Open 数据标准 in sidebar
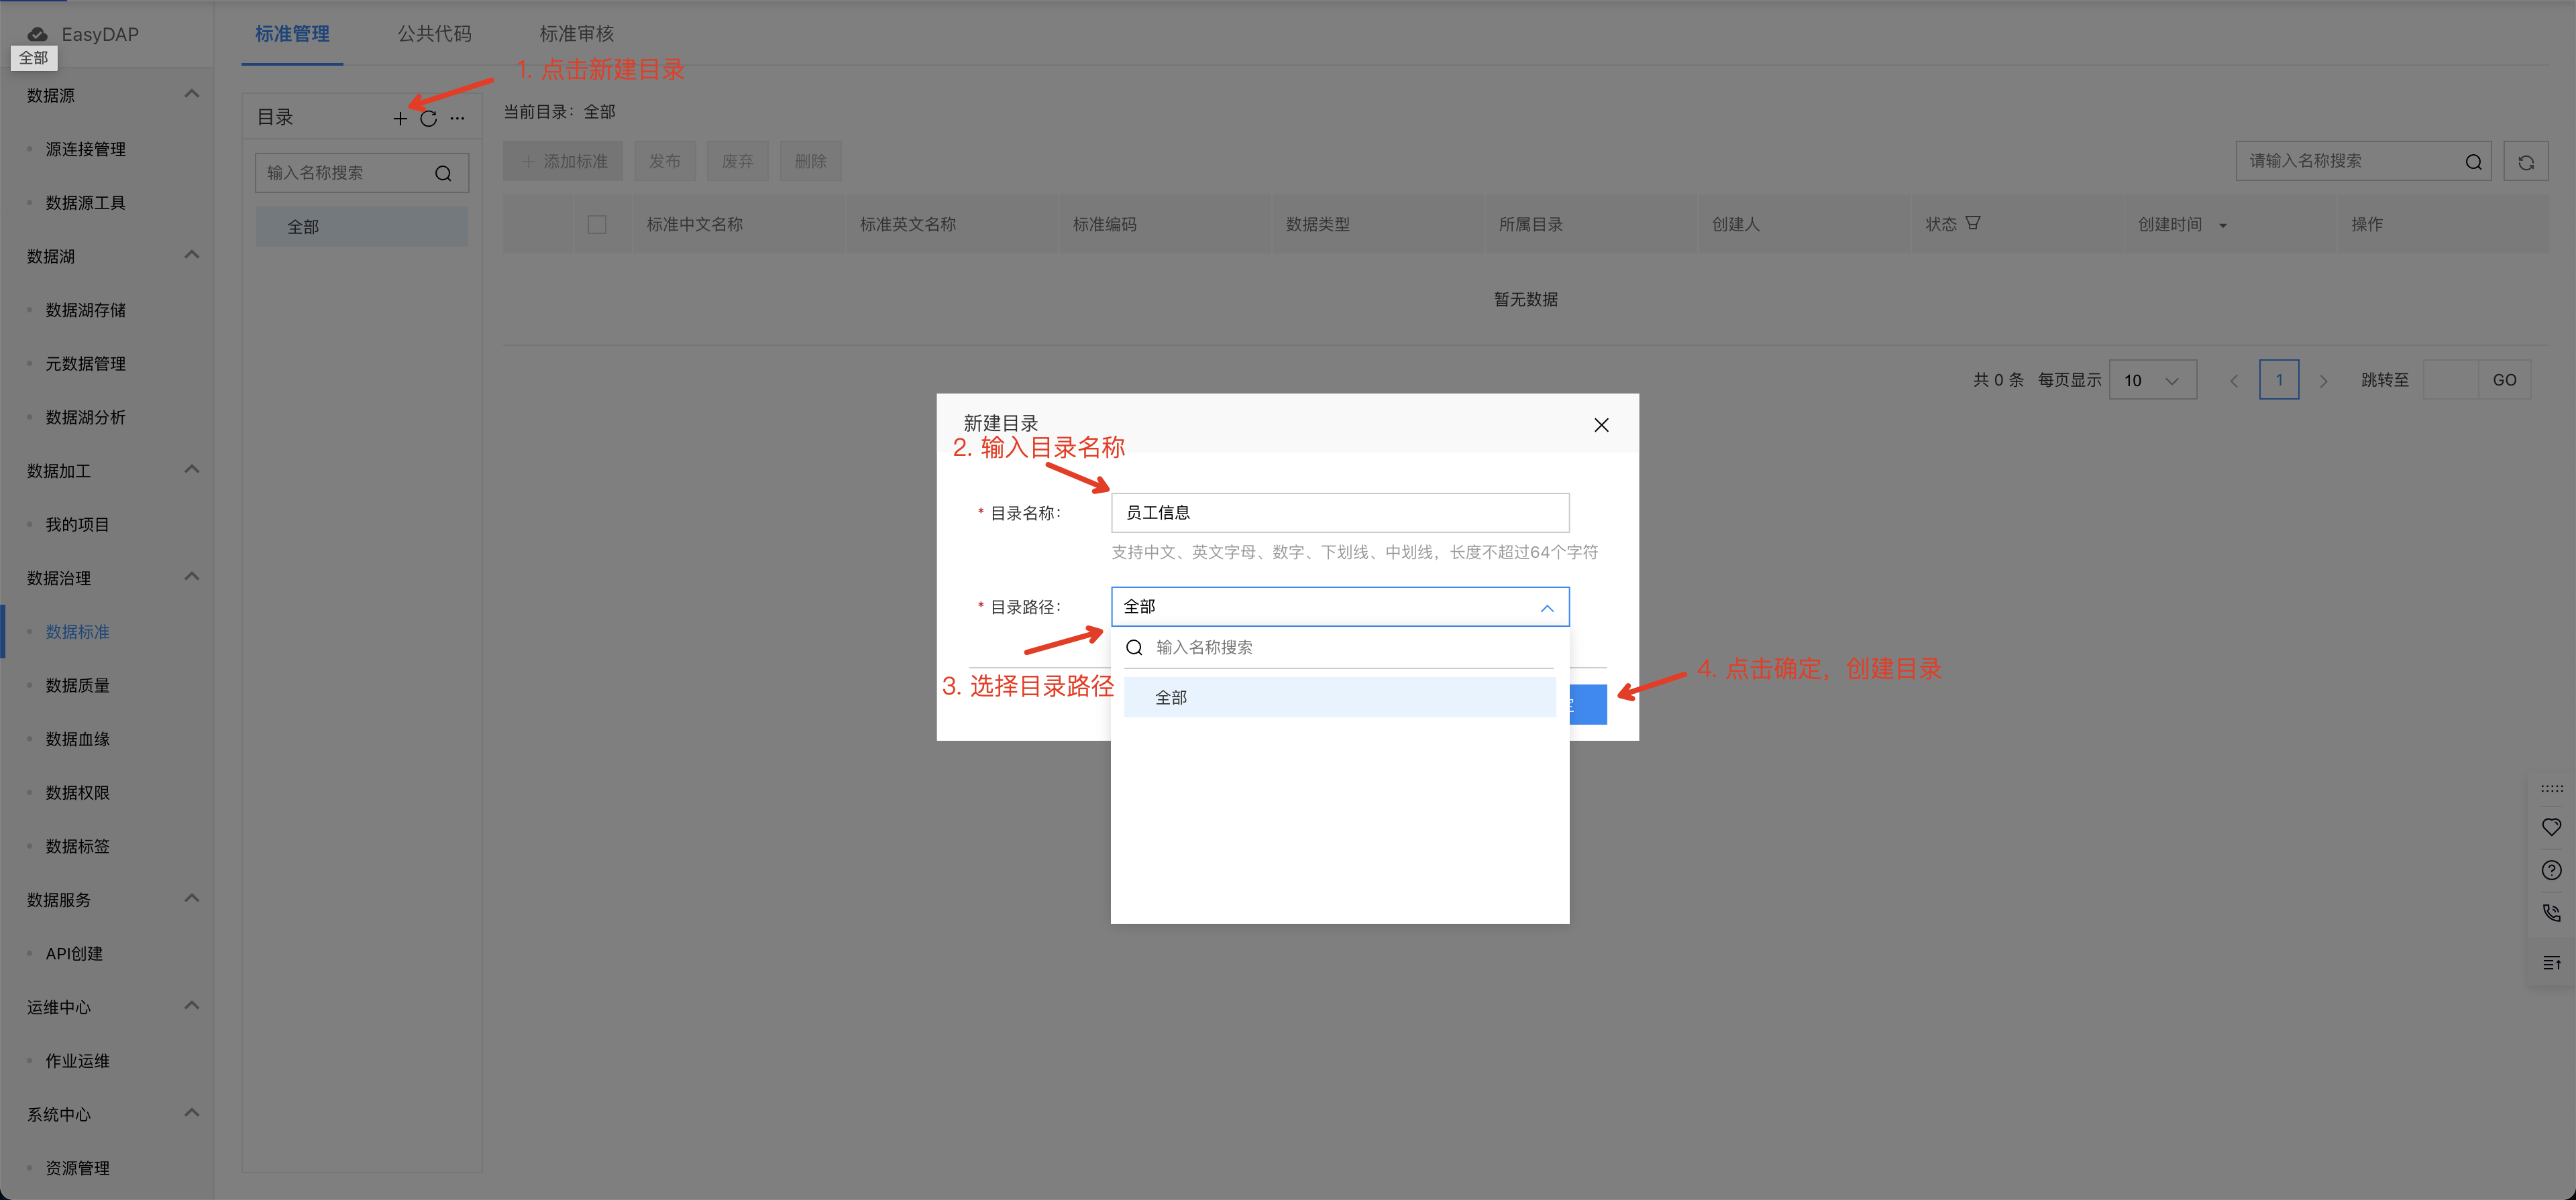This screenshot has height=1200, width=2576. (x=78, y=632)
